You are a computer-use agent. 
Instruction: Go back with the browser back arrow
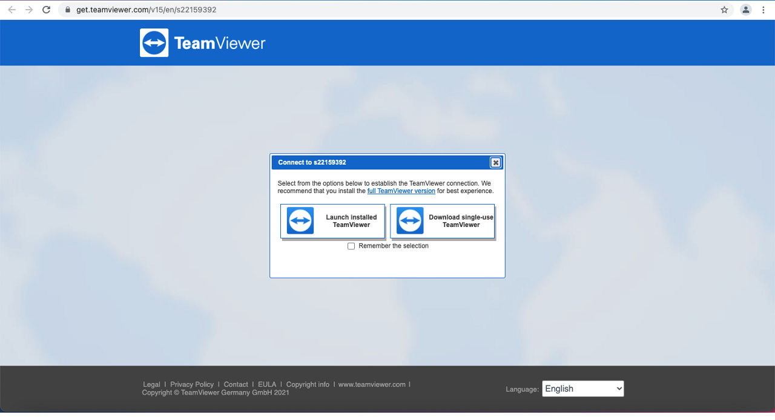[12, 10]
